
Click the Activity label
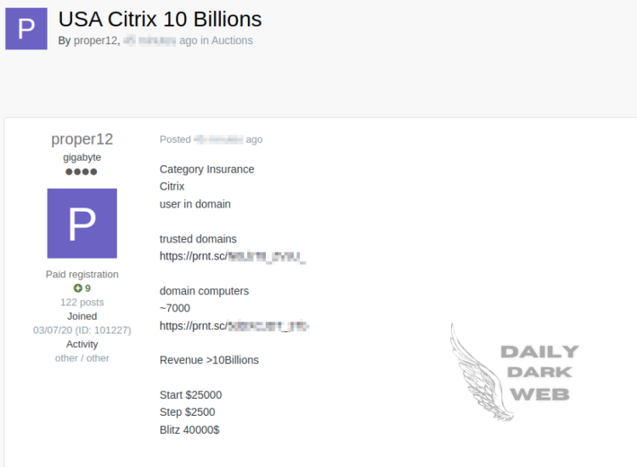(82, 345)
